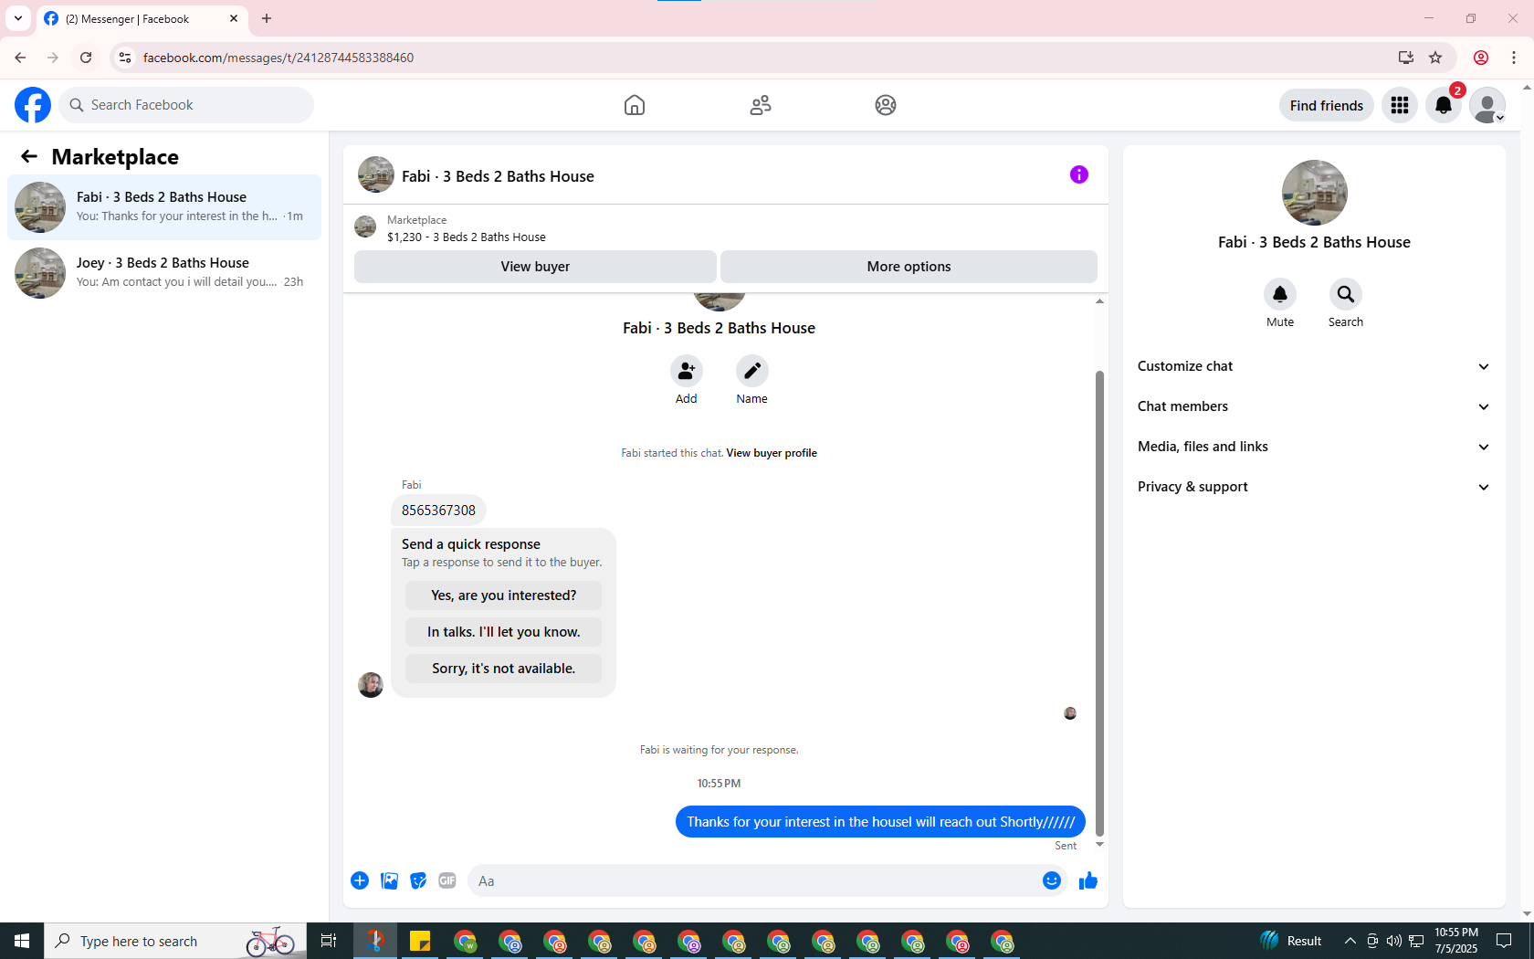Click the browser address bar URL

point(278,58)
